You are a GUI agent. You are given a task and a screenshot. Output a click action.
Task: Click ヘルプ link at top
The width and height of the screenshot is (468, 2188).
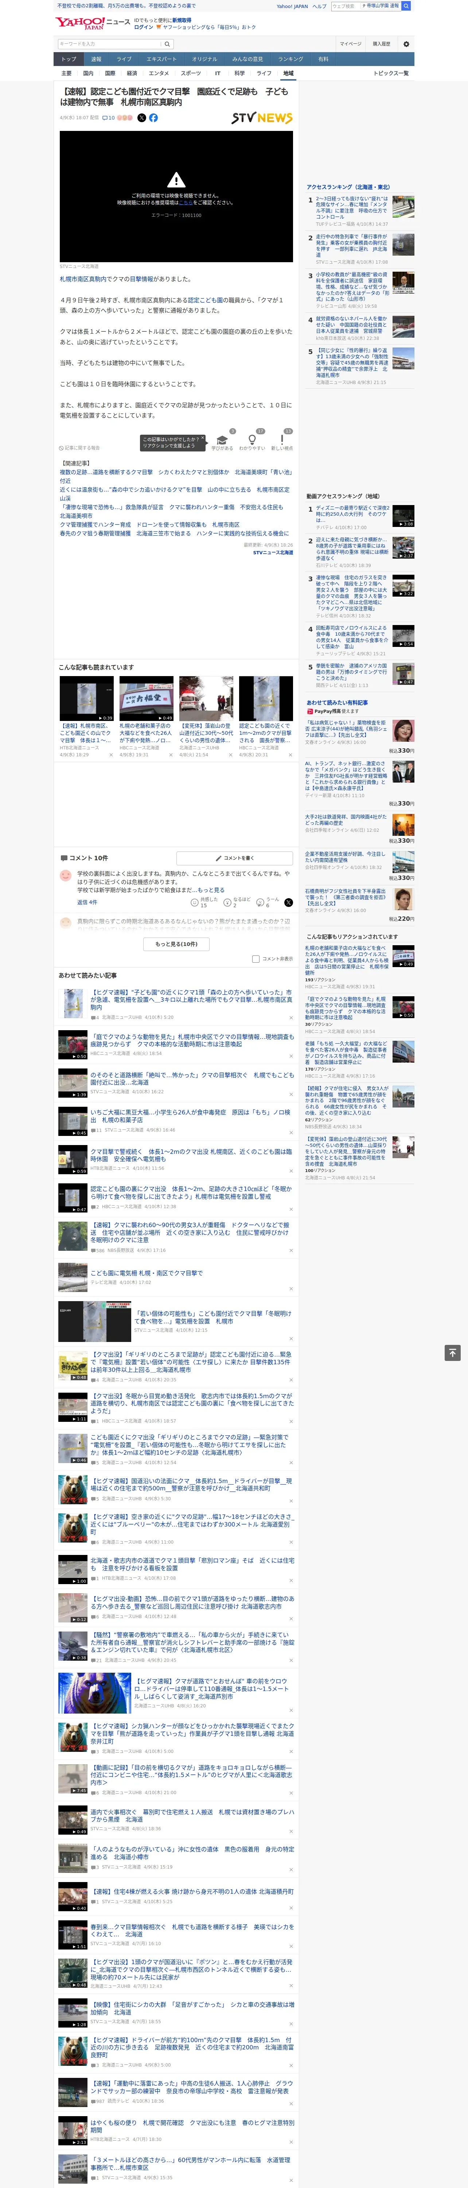pyautogui.click(x=319, y=6)
